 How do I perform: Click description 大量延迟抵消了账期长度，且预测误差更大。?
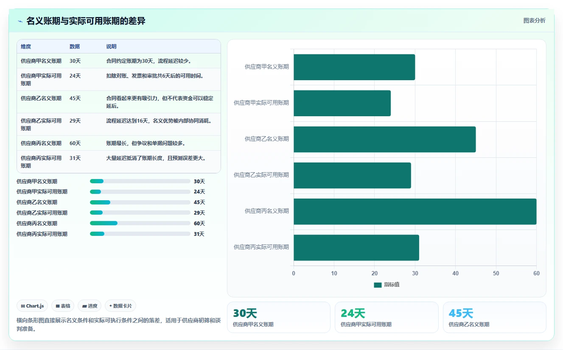pyautogui.click(x=157, y=158)
